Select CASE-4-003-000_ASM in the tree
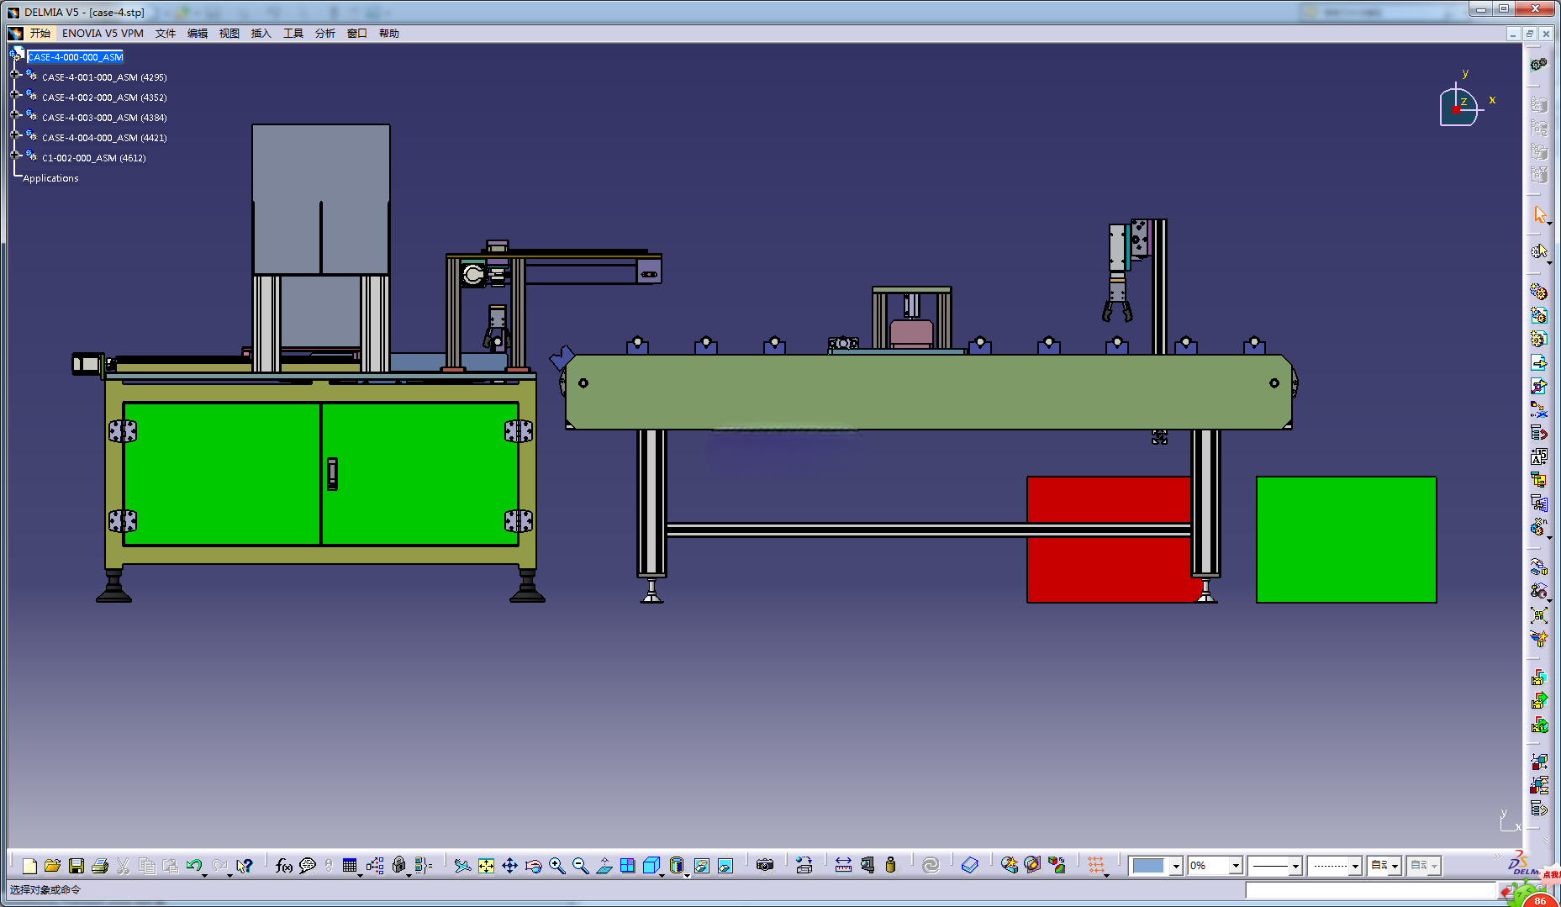The height and width of the screenshot is (907, 1561). (104, 118)
